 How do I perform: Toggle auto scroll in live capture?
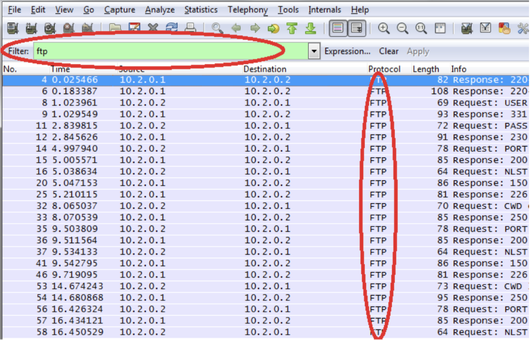click(x=356, y=29)
